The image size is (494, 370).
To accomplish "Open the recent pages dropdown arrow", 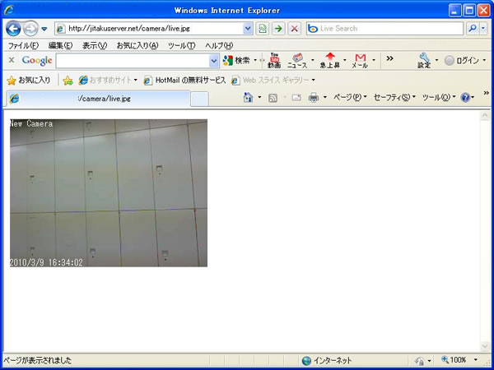I will (x=44, y=29).
